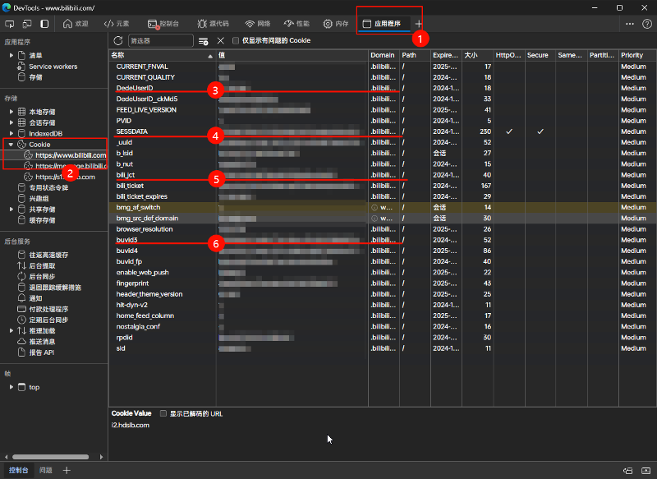
Task: Switch to the 网络 panel tab
Action: click(260, 24)
